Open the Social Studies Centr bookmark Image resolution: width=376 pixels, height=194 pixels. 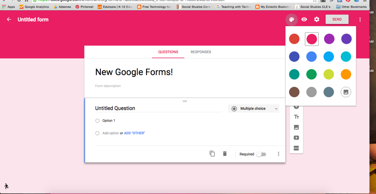(x=194, y=7)
